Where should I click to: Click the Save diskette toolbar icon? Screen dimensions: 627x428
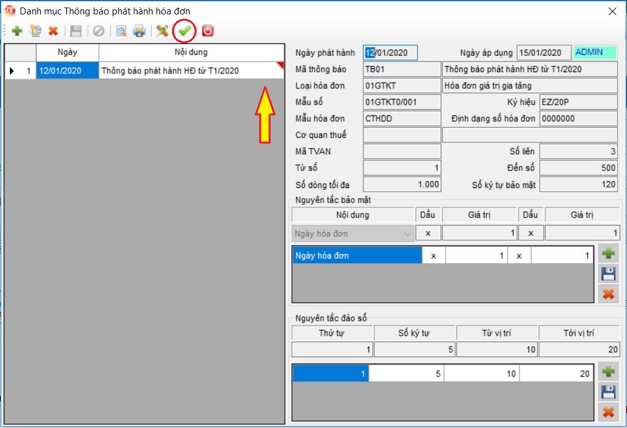[75, 31]
